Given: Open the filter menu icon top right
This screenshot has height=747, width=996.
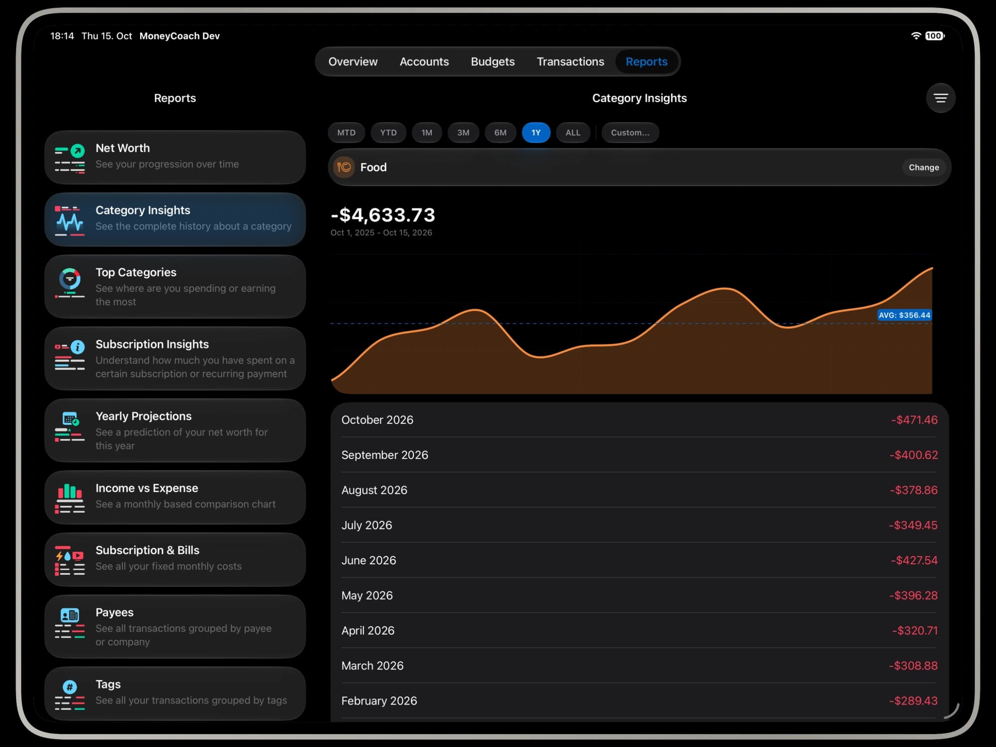Looking at the screenshot, I should pos(940,98).
